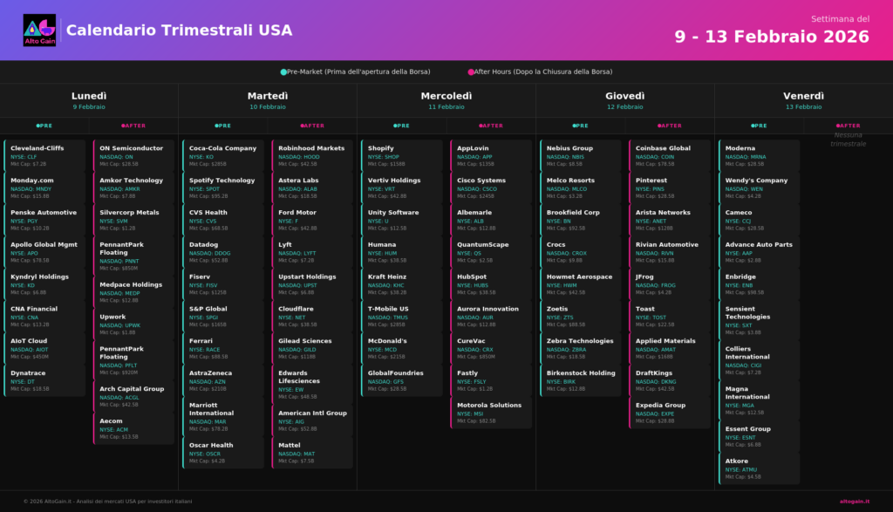Screen dimensions: 893x512
Task: Select the Venerdì 13 Febbraio column header
Action: point(802,100)
